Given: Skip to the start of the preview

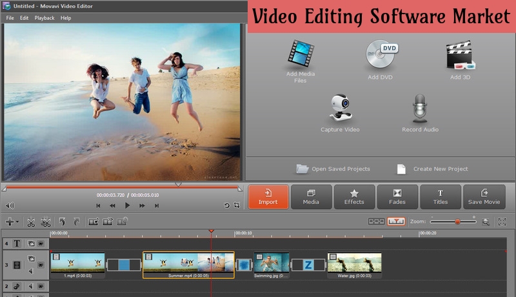Looking at the screenshot, I should tap(98, 205).
